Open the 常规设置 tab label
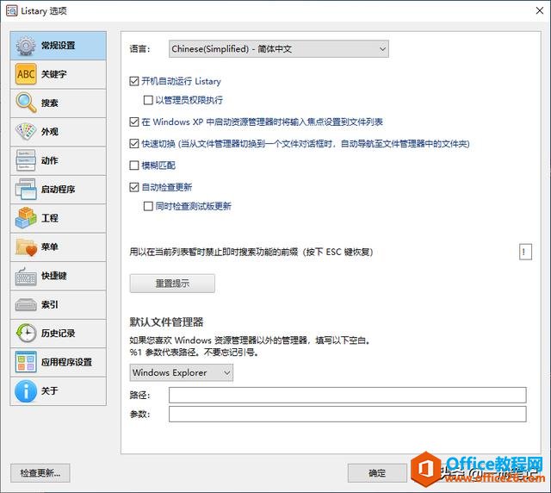 tap(59, 46)
